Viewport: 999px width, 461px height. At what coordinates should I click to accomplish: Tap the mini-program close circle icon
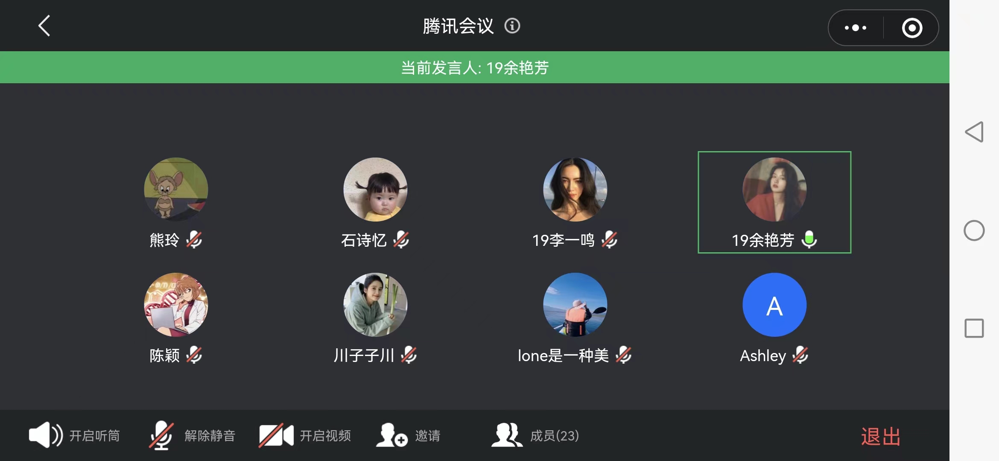[912, 28]
